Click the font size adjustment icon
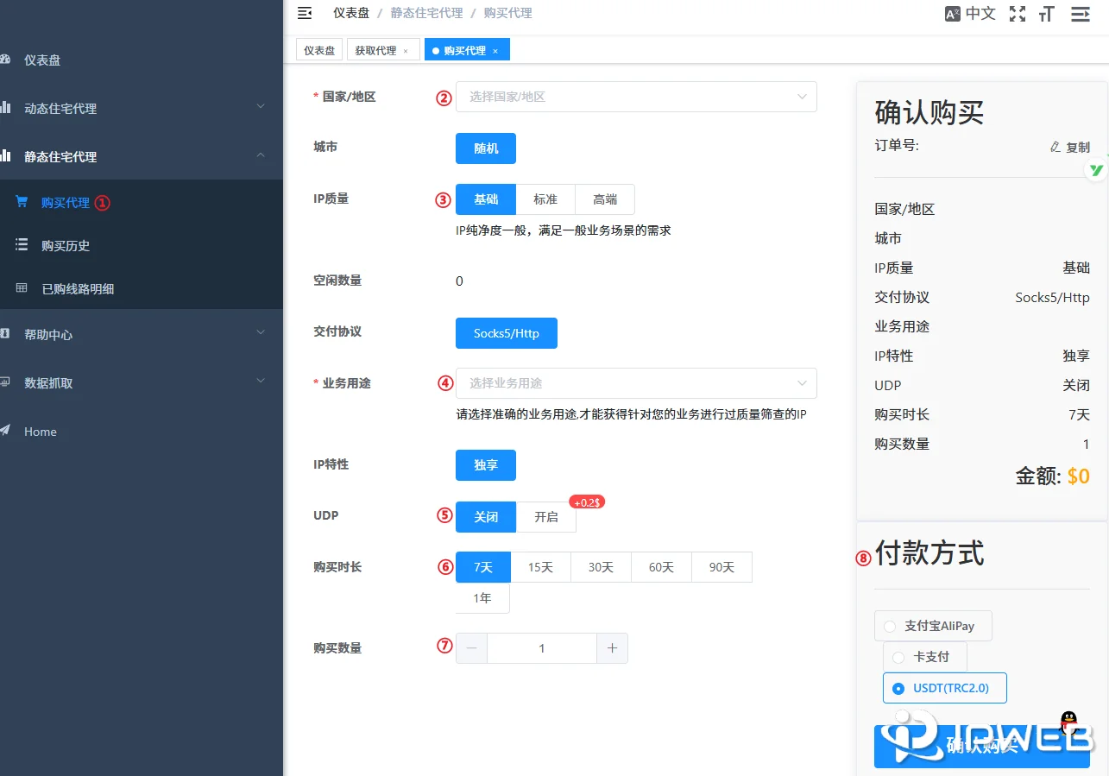Viewport: 1109px width, 776px height. (1047, 13)
